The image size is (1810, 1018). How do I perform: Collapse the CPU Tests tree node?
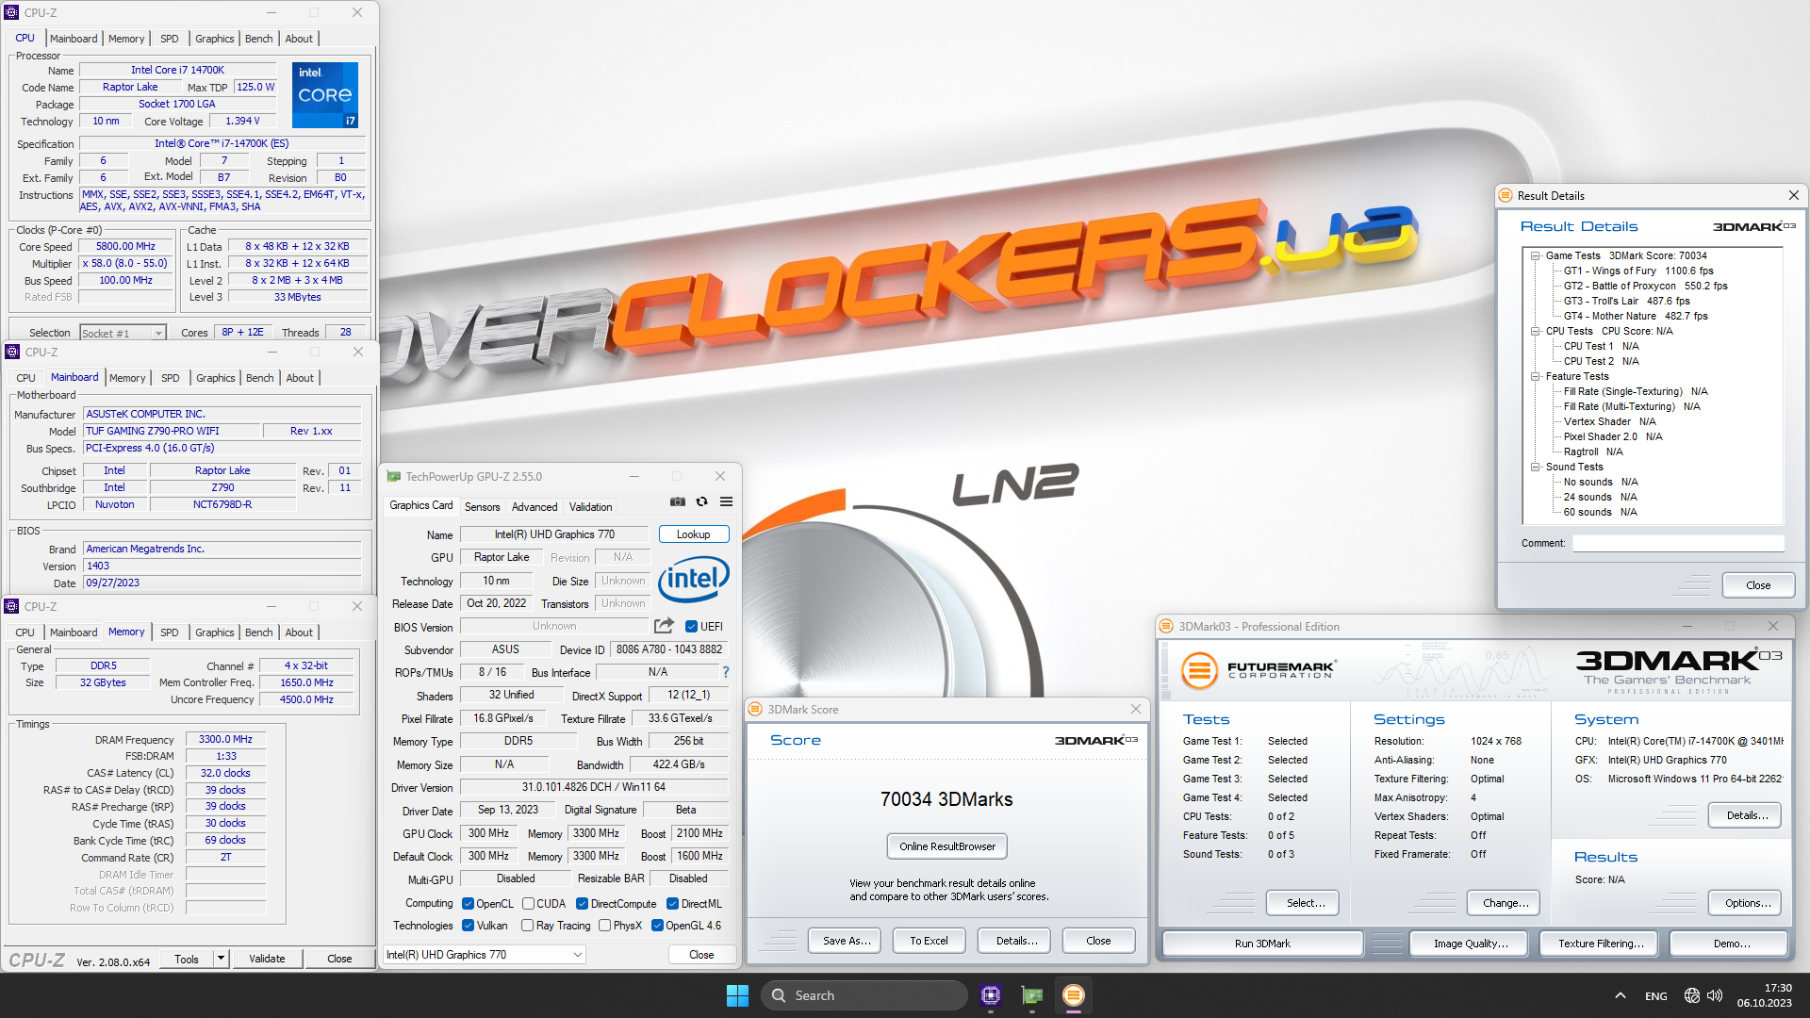[x=1535, y=331]
